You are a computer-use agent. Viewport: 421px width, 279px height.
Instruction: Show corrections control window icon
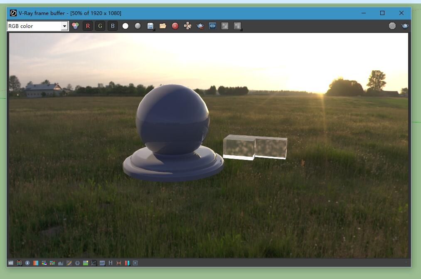click(11, 263)
